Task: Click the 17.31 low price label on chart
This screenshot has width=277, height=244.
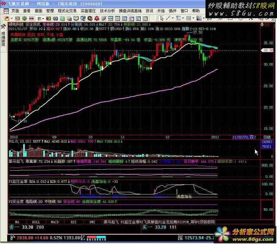Action: point(22,121)
